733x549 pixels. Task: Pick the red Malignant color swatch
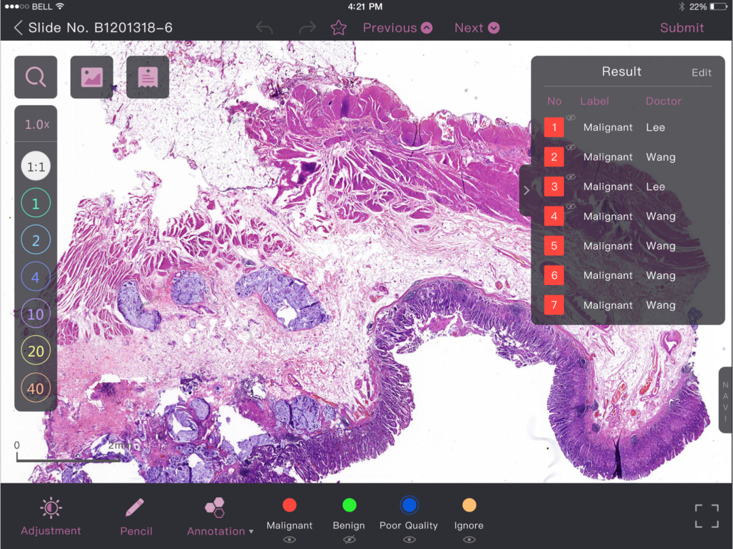click(289, 505)
